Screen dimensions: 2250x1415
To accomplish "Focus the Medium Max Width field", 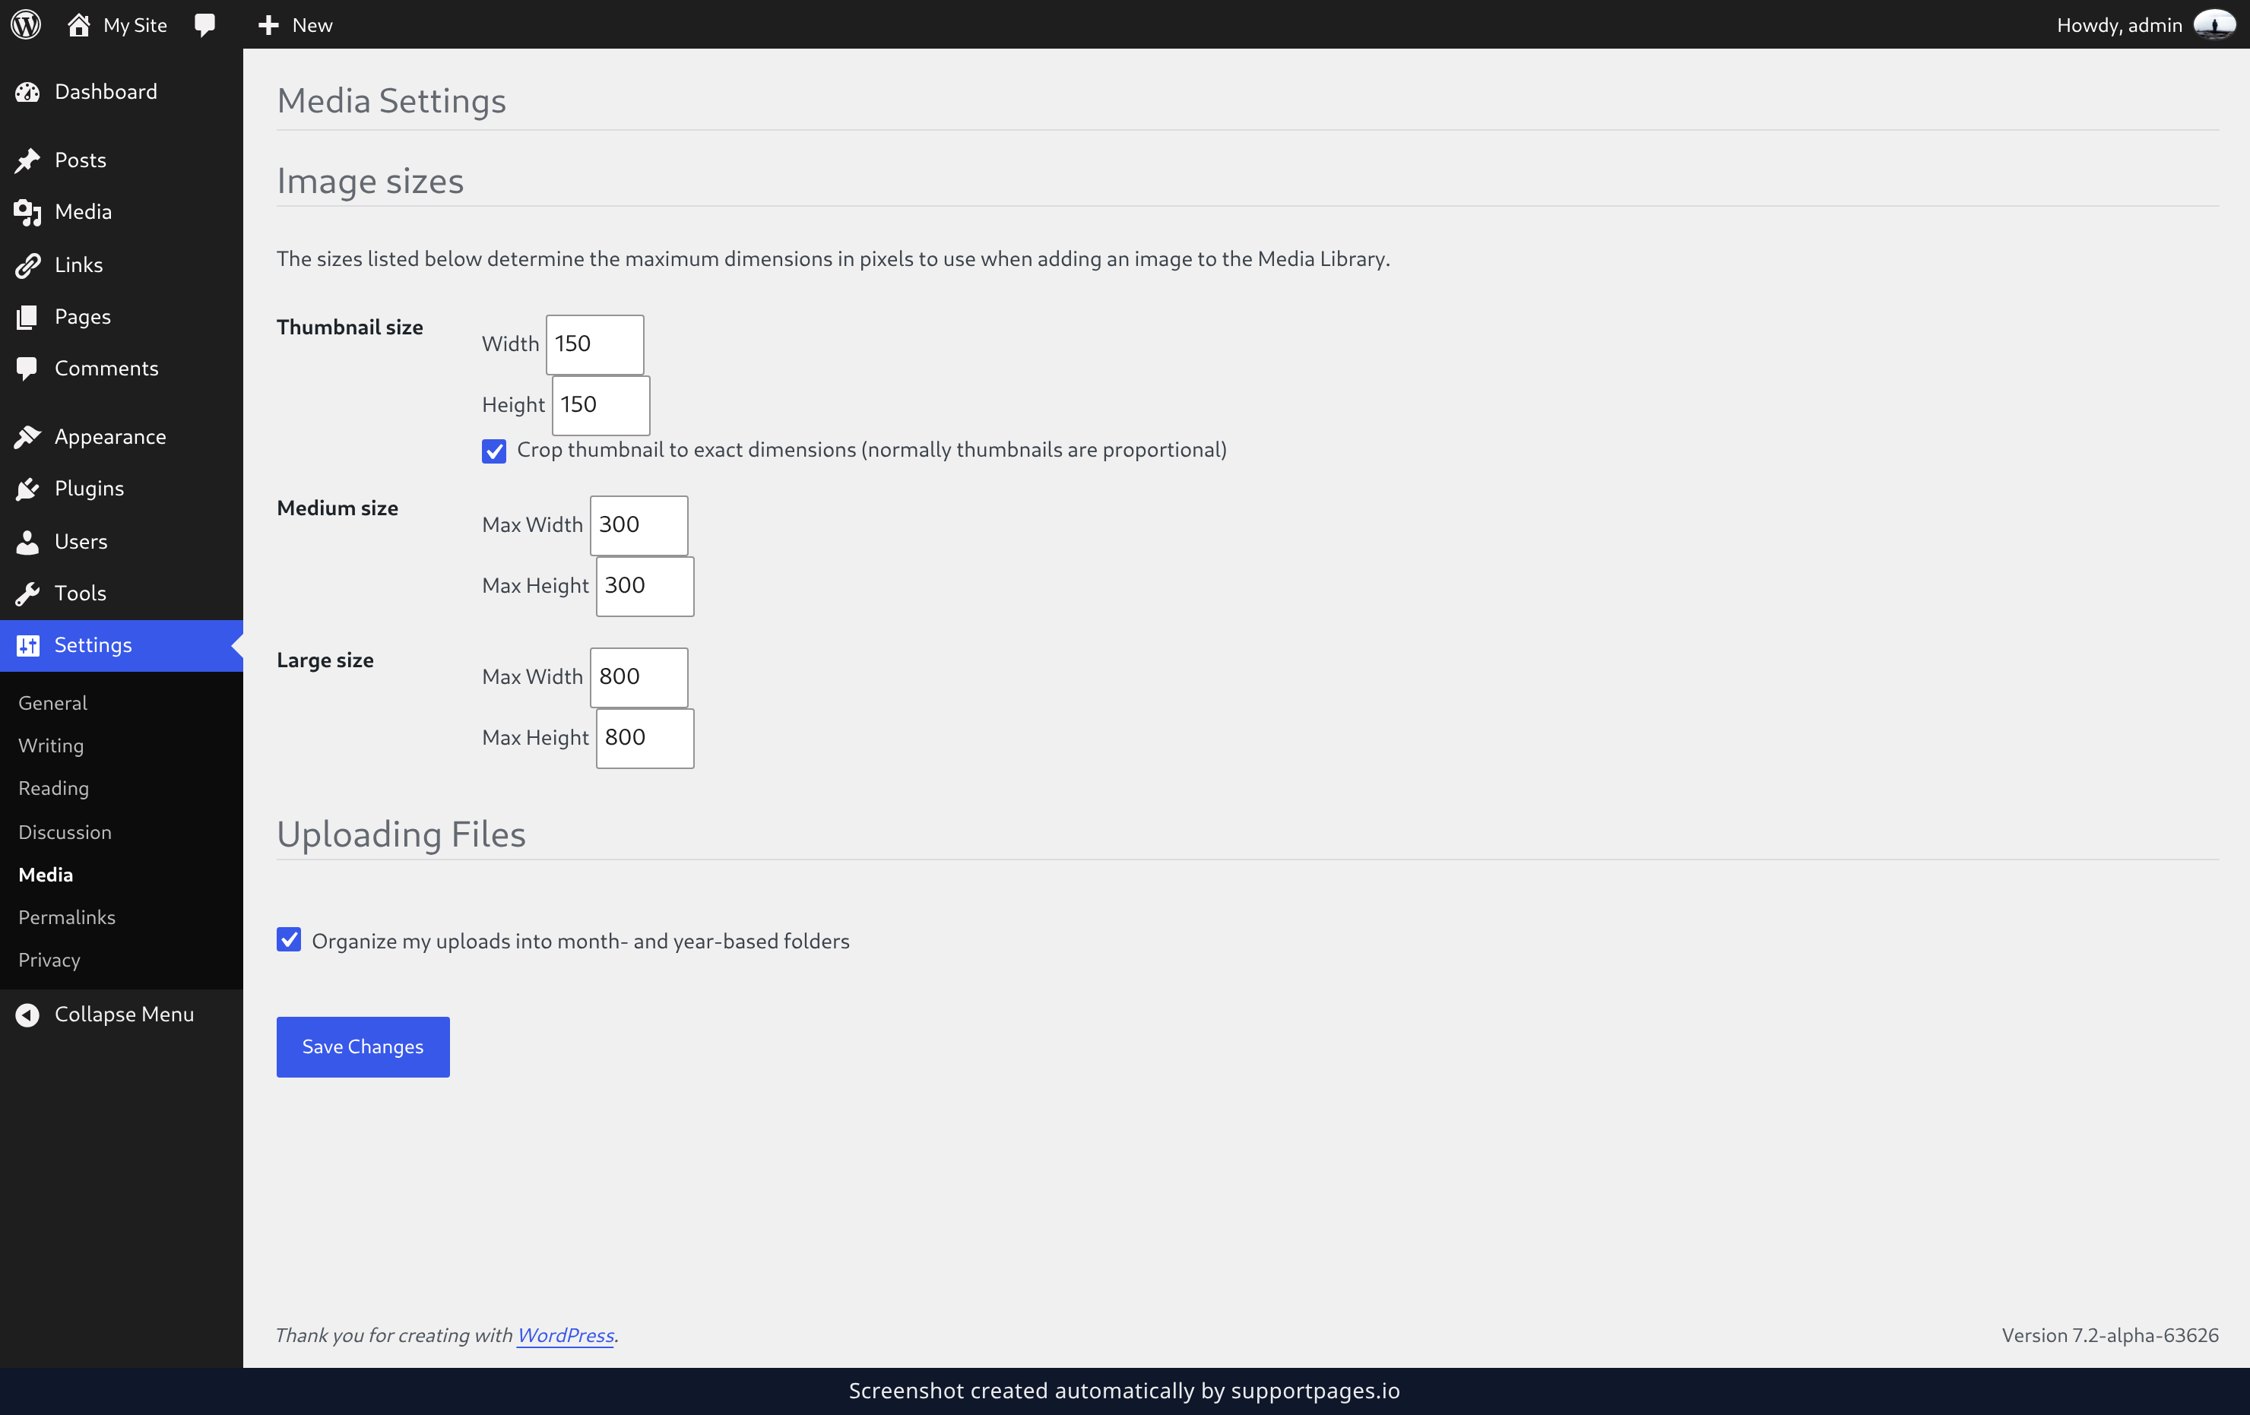I will pyautogui.click(x=639, y=525).
